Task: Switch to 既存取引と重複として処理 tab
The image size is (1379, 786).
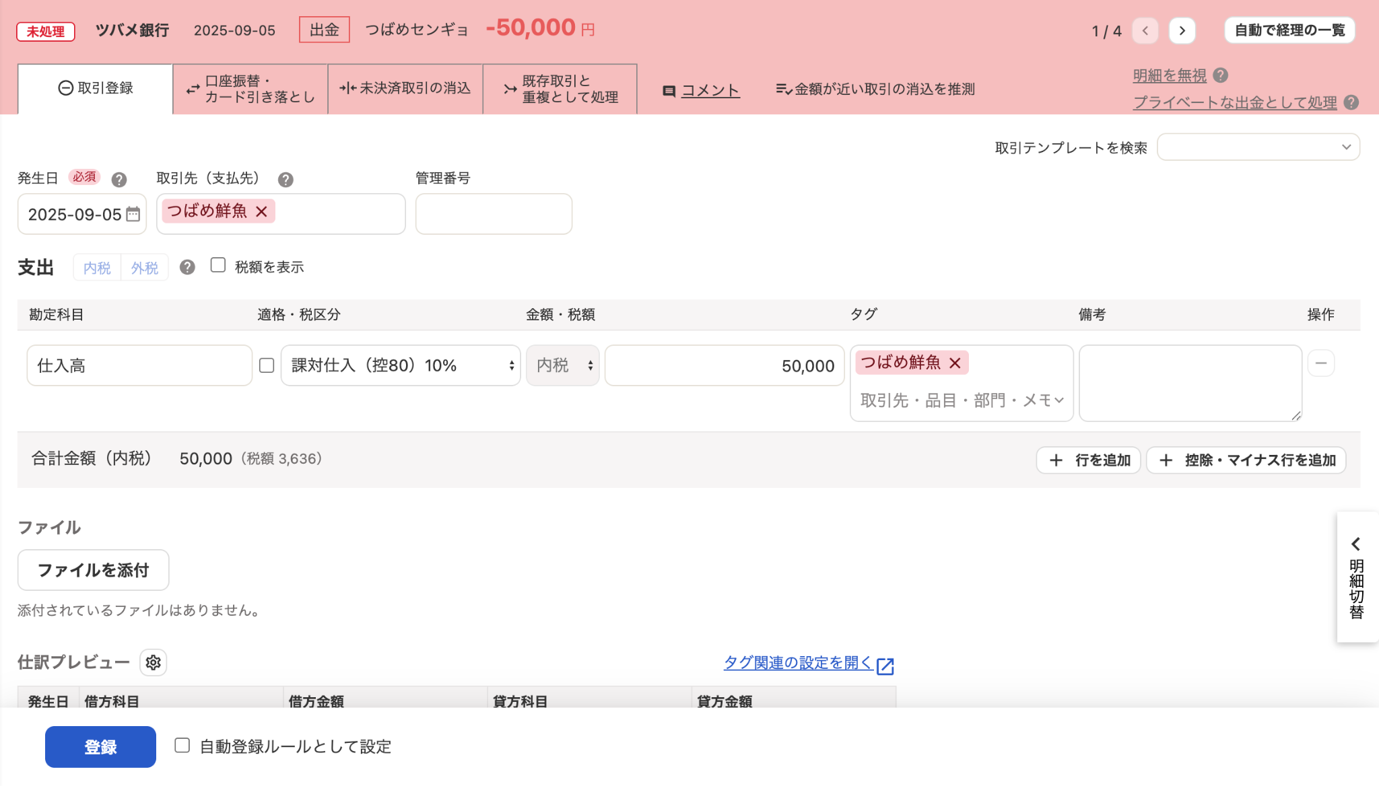Action: [x=560, y=89]
